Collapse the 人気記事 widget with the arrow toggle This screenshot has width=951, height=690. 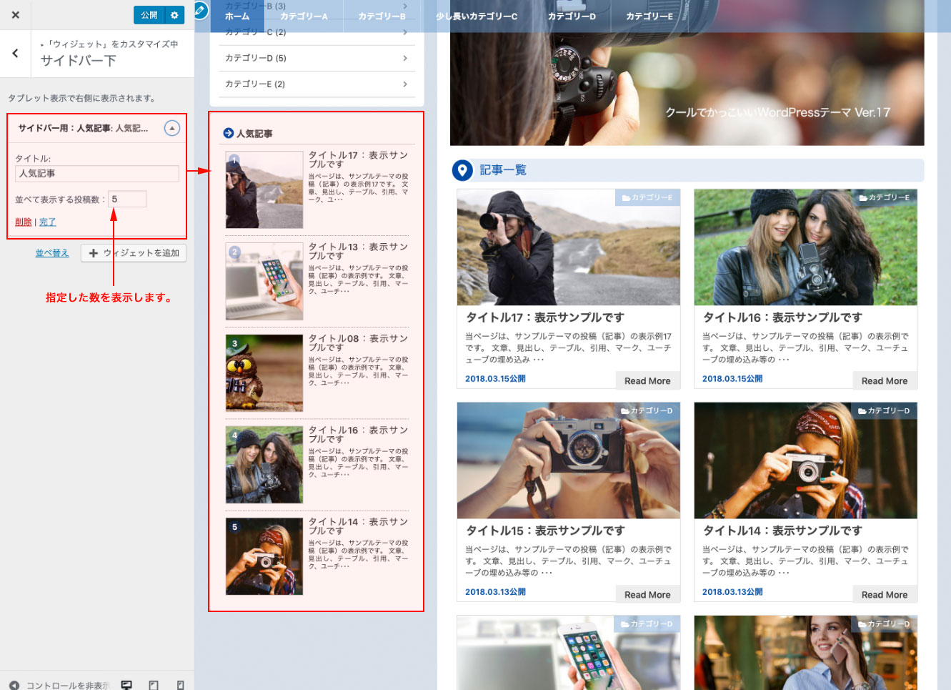click(x=172, y=128)
